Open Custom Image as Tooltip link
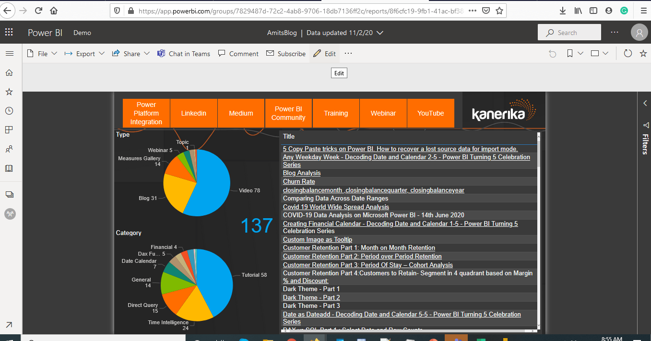The height and width of the screenshot is (341, 651). pyautogui.click(x=318, y=239)
